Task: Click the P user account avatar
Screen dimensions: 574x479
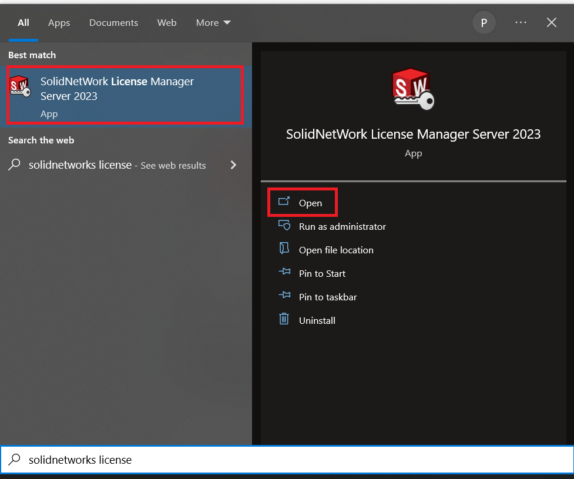Action: tap(484, 23)
